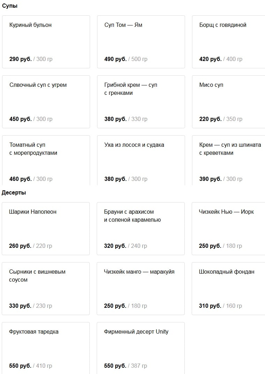This screenshot has width=265, height=374.
Task: Click the Супы section heading
Action: (9, 6)
